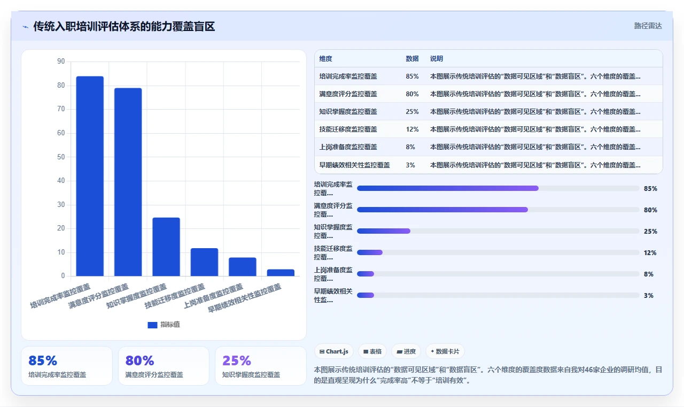Click the 早期绩效相关性监控覆盖 chart bar
The image size is (684, 407).
281,273
